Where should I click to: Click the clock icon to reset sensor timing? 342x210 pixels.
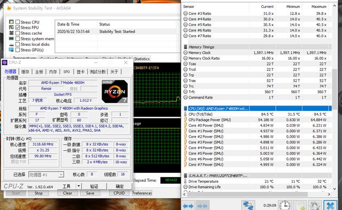coord(285,205)
